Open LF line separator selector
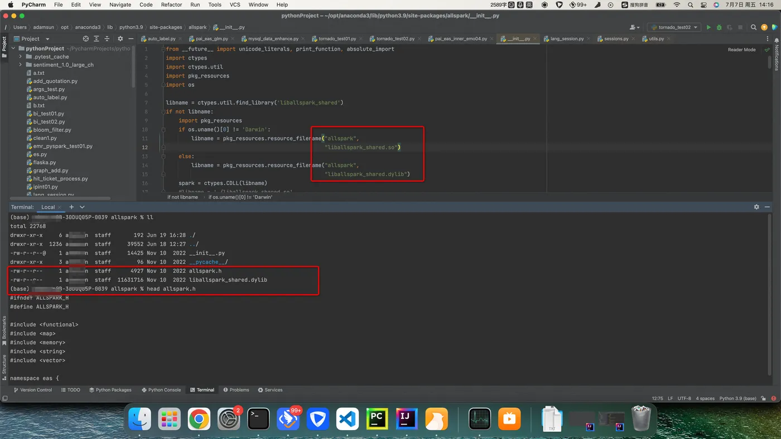 click(671, 398)
